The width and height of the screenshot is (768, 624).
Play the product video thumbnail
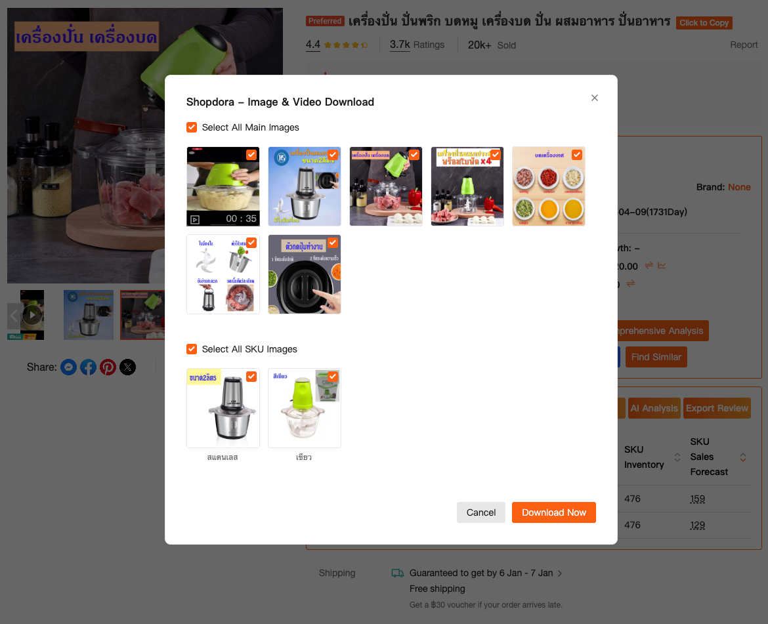(32, 315)
